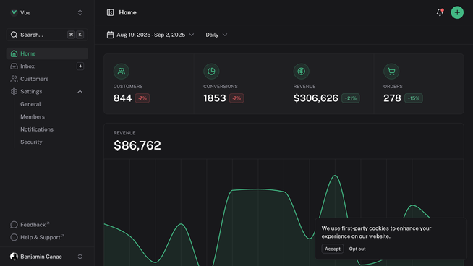Click the Customers stat card icon
Screen dimensions: 473x266
(122, 72)
